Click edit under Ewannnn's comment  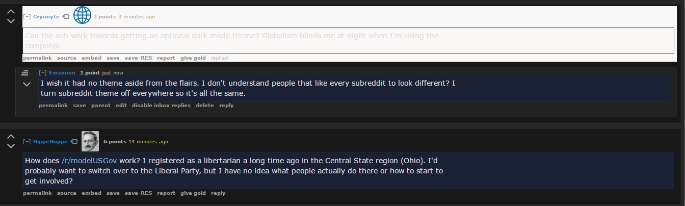pyautogui.click(x=121, y=106)
